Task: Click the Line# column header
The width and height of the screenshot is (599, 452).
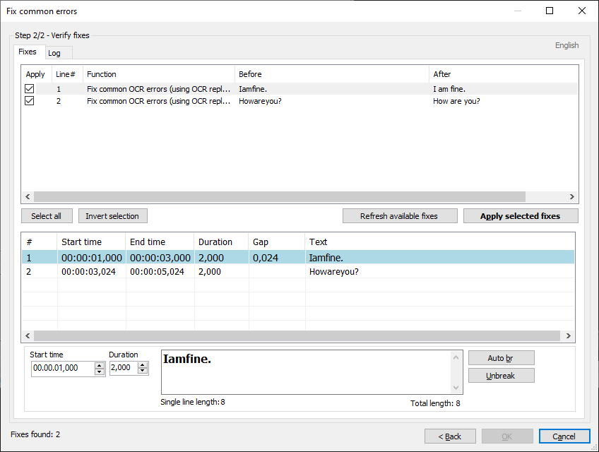Action: [67, 74]
